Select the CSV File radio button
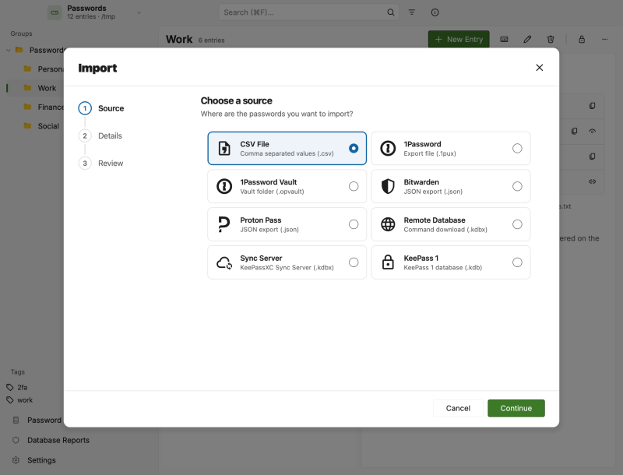The image size is (623, 475). [x=354, y=148]
